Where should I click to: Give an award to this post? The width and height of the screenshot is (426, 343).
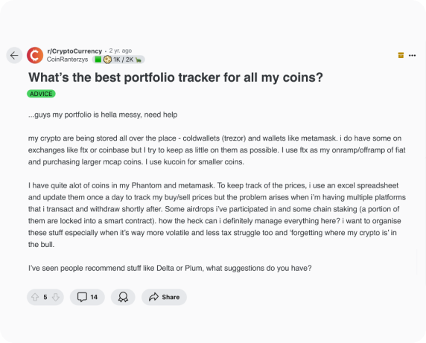(x=123, y=297)
